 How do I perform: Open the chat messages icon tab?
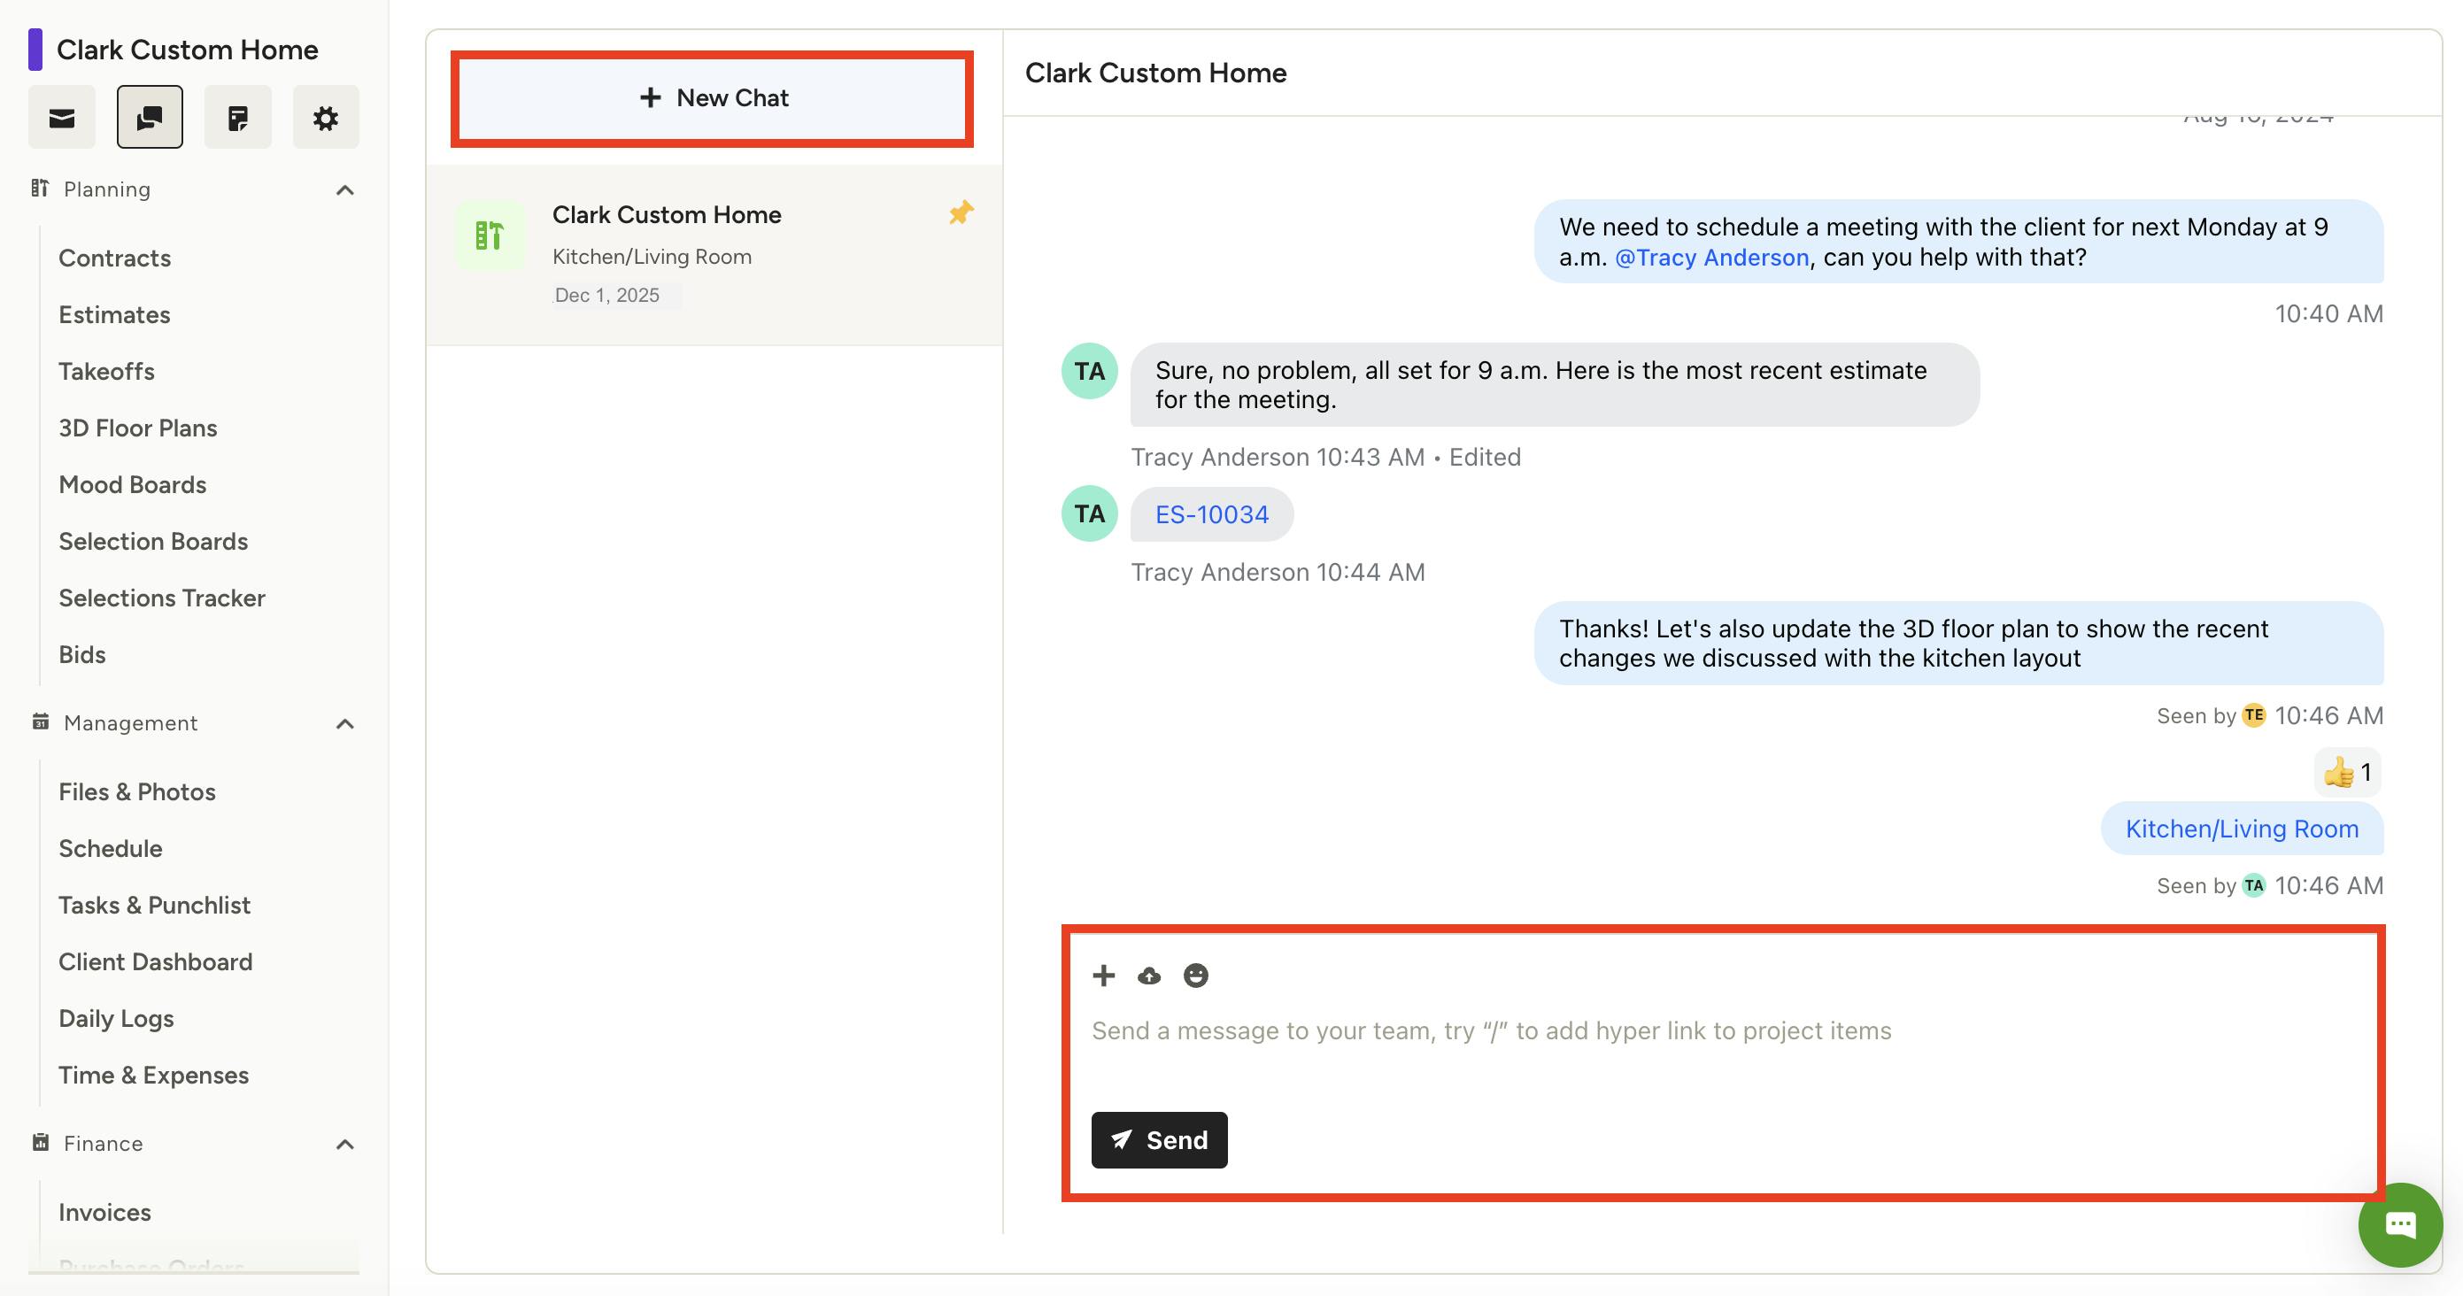click(x=151, y=118)
